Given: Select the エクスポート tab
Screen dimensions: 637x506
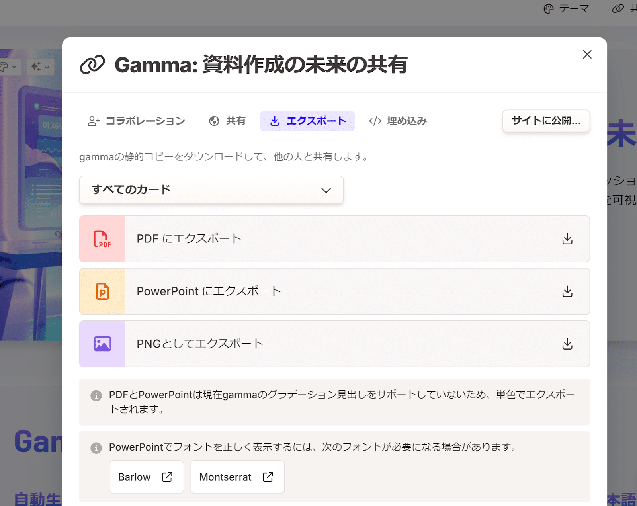Looking at the screenshot, I should (x=307, y=121).
